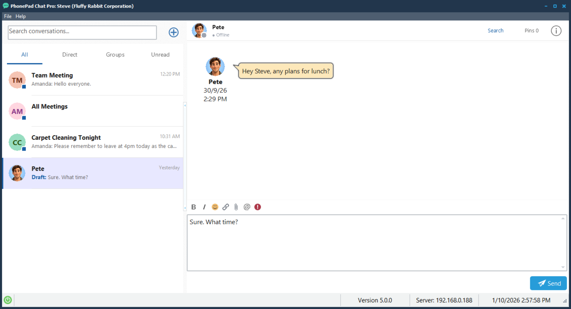571x309 pixels.
Task: Open the Help menu
Action: [x=20, y=16]
